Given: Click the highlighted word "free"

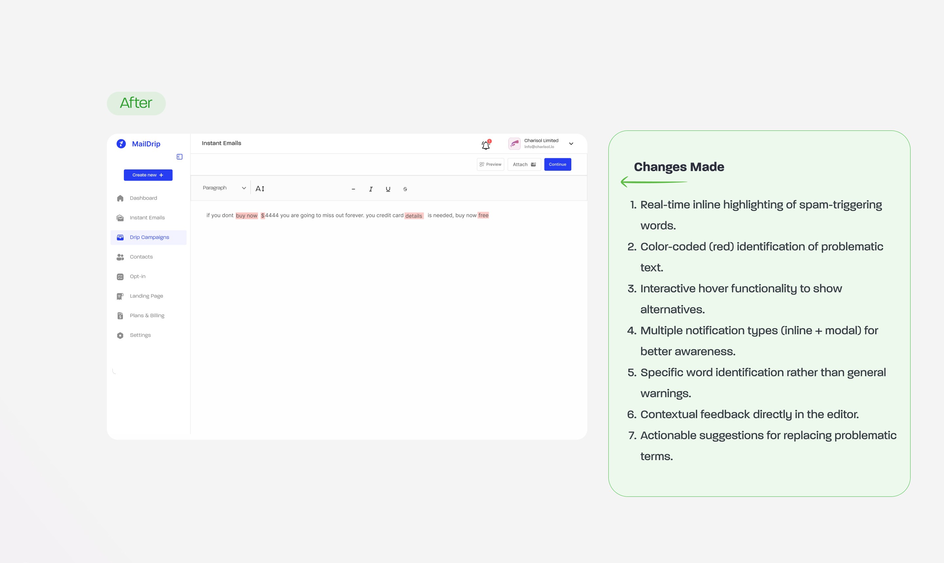Looking at the screenshot, I should click(x=483, y=215).
